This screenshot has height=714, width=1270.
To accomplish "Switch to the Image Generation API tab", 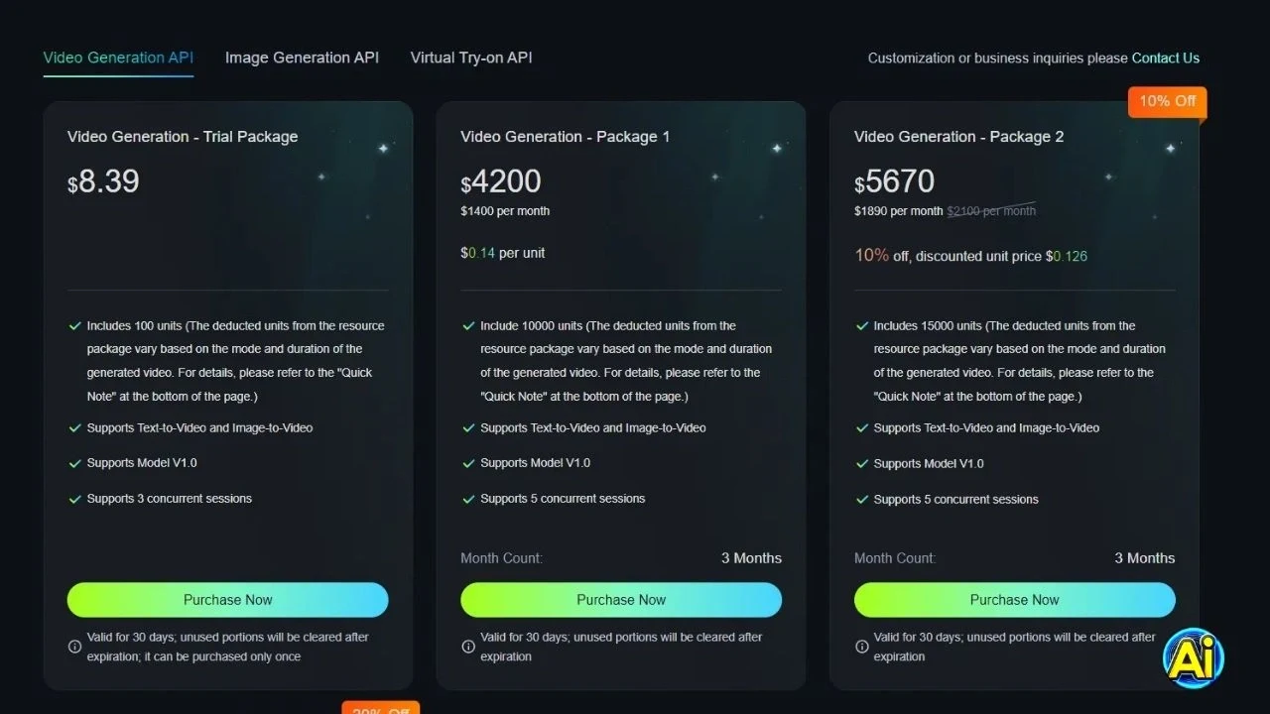I will [x=302, y=58].
